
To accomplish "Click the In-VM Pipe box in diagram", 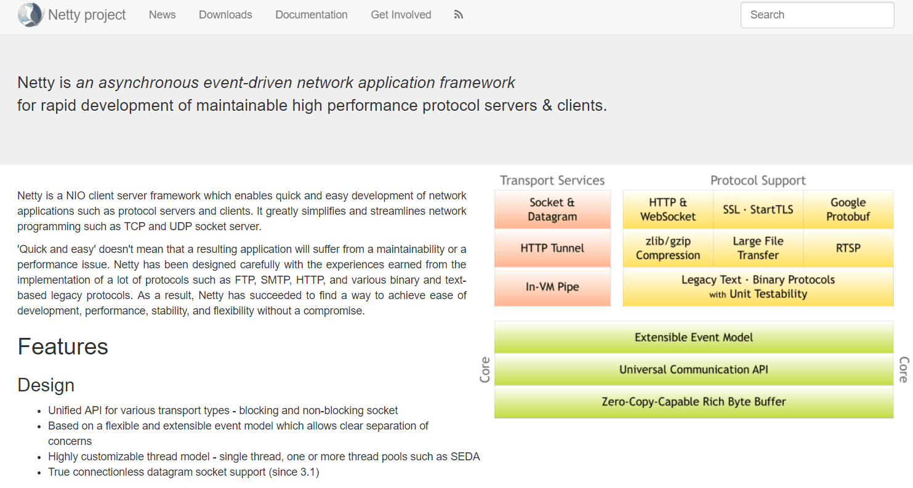I will (553, 287).
